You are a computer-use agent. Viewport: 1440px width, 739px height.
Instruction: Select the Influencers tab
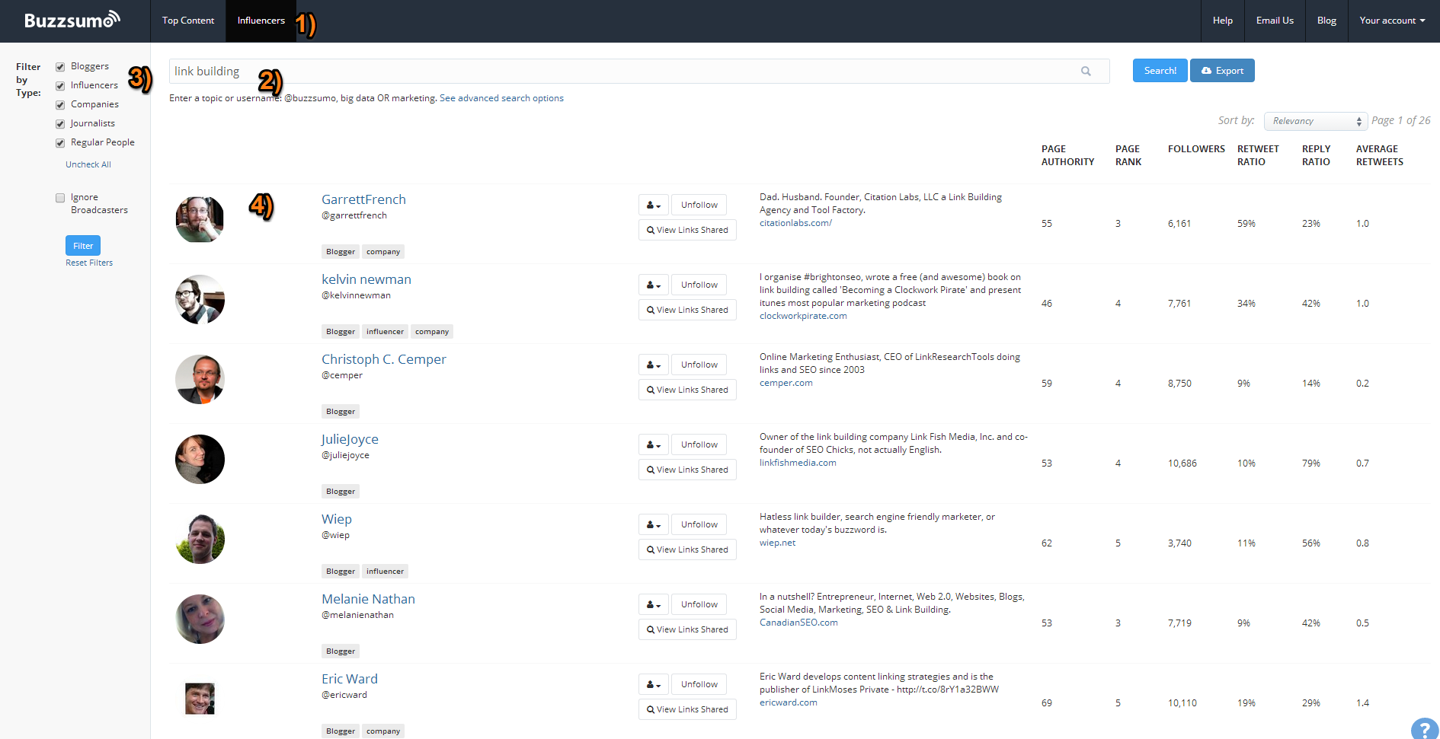261,21
